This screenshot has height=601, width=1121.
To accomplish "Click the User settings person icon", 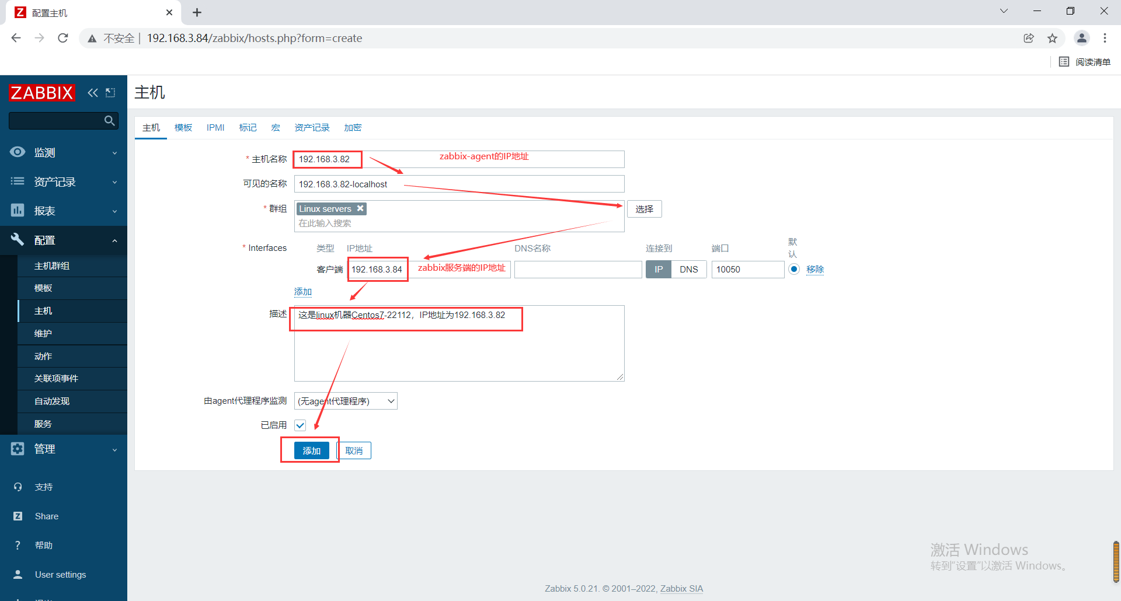I will [18, 574].
